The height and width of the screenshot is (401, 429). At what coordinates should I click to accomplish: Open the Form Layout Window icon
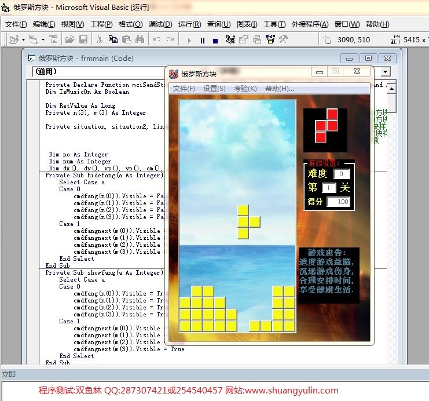point(257,40)
